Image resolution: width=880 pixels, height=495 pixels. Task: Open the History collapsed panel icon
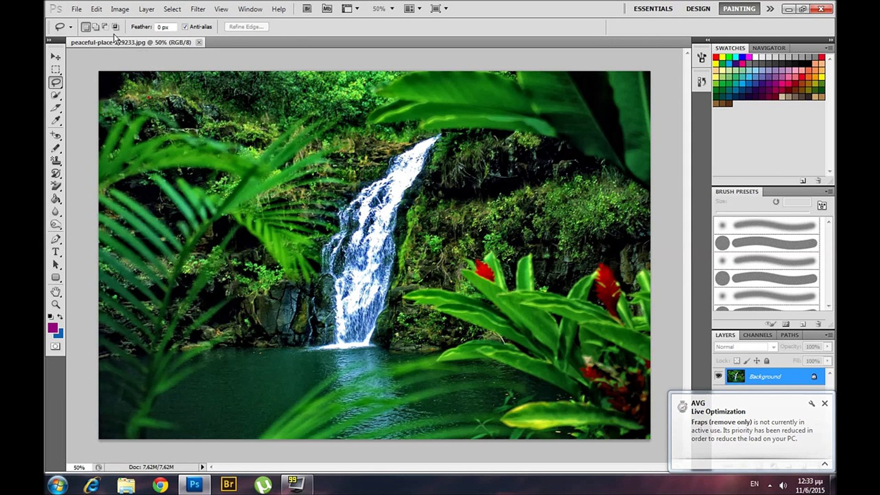[701, 82]
